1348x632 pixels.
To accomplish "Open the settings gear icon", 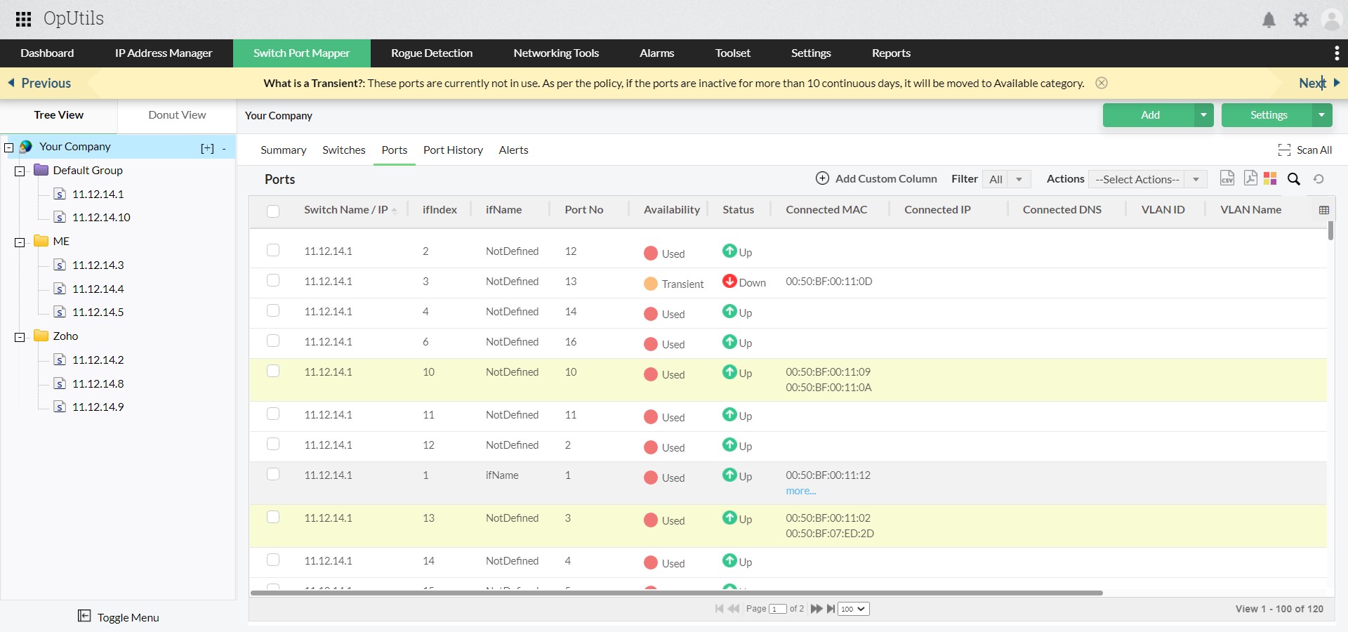I will pyautogui.click(x=1300, y=20).
